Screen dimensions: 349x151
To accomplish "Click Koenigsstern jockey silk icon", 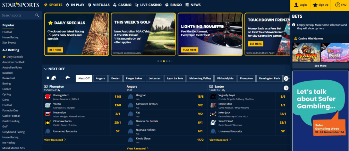I will [x=48, y=97].
